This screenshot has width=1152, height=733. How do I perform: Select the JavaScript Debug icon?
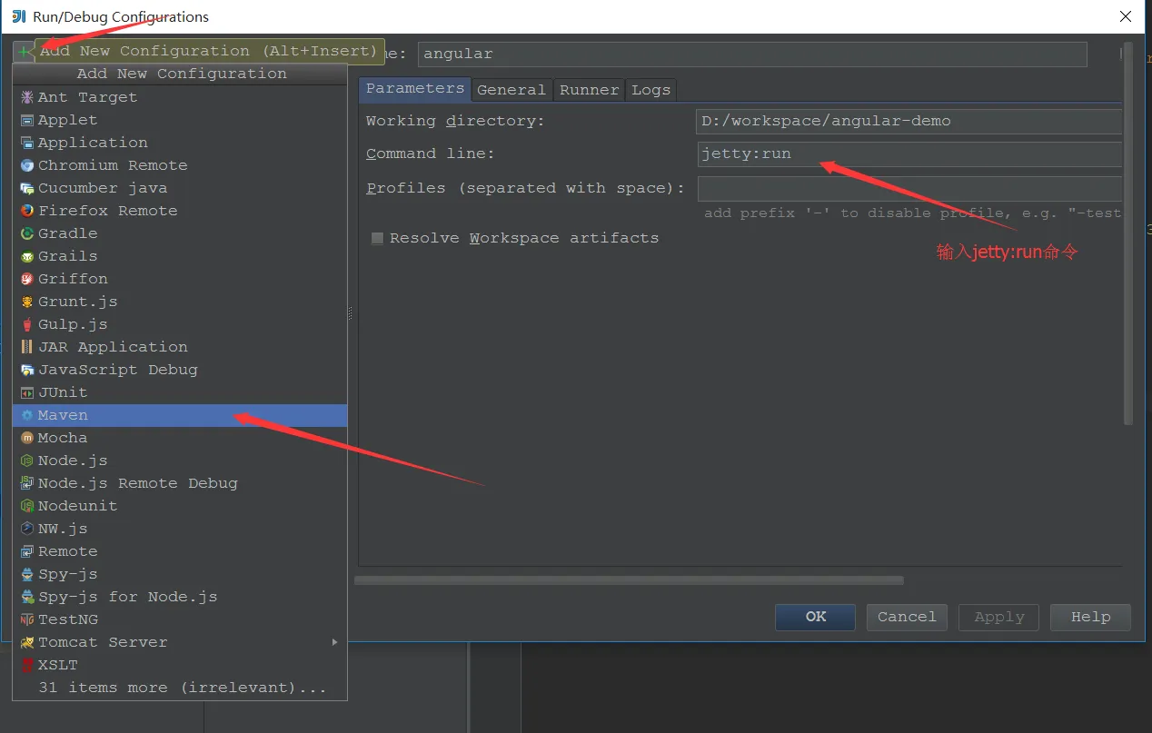click(28, 370)
